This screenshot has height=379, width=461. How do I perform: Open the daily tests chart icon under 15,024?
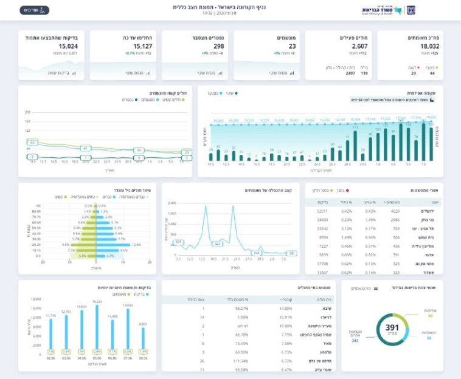(x=74, y=73)
